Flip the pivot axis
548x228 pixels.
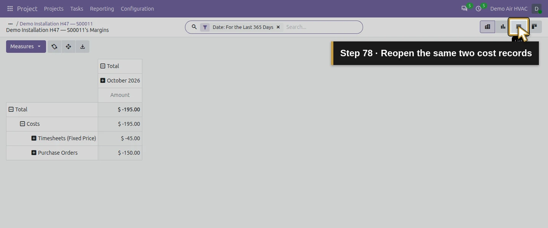(x=54, y=46)
